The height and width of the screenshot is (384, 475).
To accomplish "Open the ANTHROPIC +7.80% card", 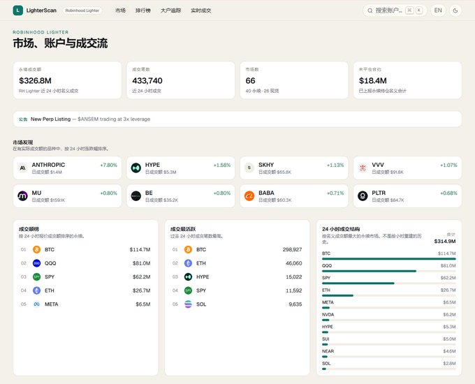I will coord(67,168).
